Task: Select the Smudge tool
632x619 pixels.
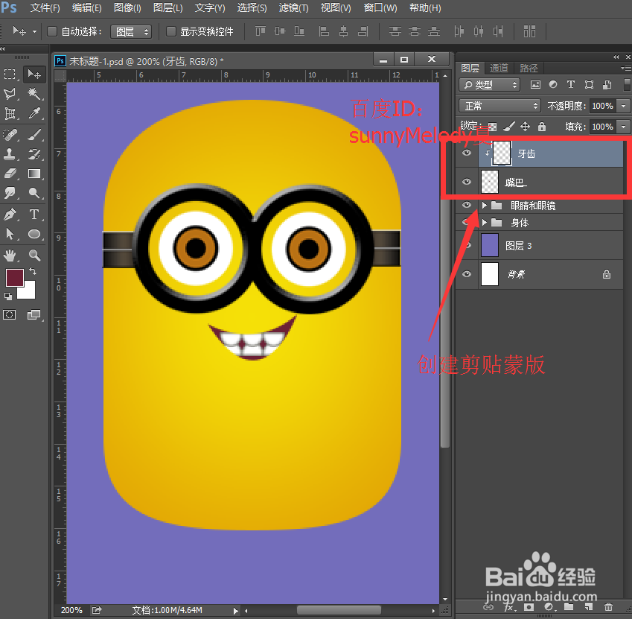Action: [x=10, y=194]
